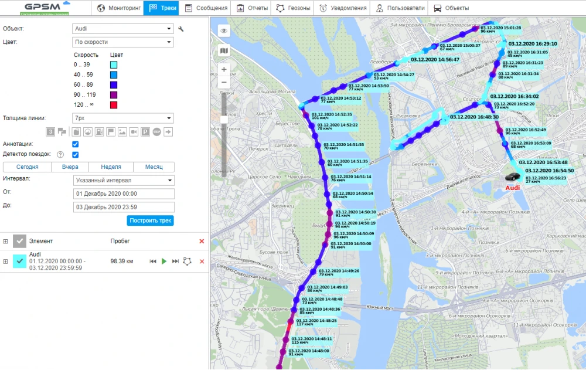Uncheck the Аннотации checkbox
Screen dimensions: 586x370
[75, 144]
